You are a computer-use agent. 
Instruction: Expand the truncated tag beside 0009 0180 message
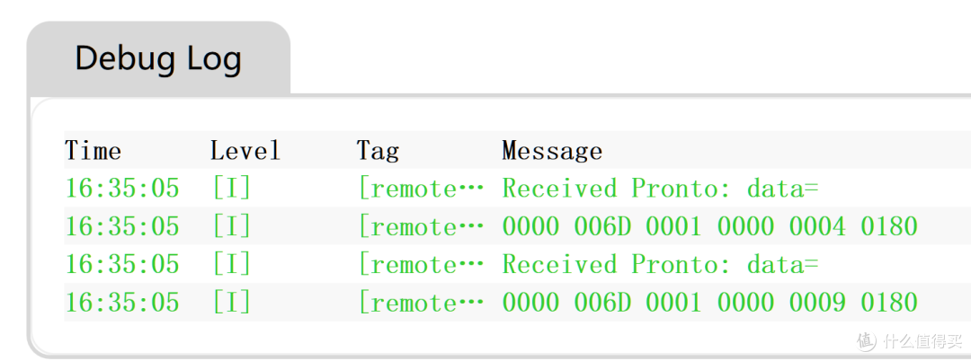(421, 303)
